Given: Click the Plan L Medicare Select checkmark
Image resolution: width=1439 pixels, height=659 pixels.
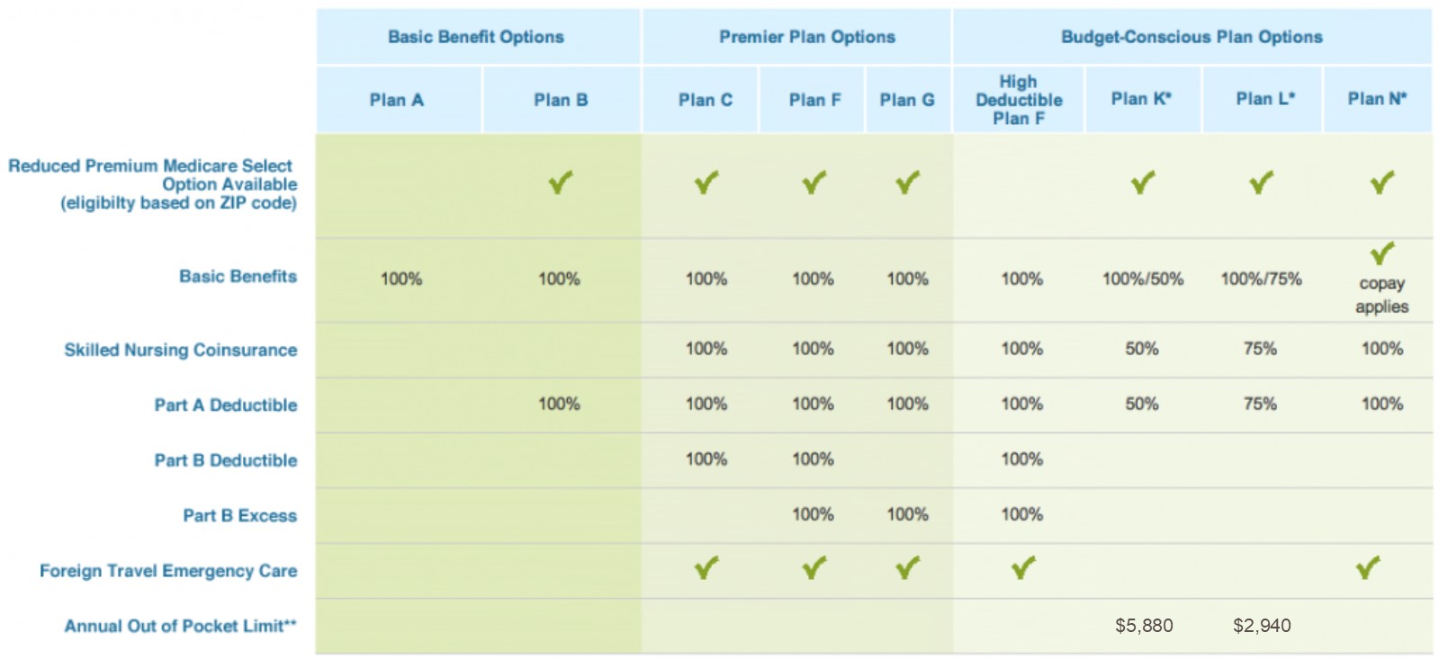Looking at the screenshot, I should coord(1262,183).
